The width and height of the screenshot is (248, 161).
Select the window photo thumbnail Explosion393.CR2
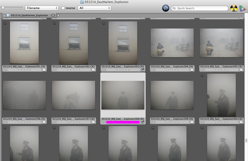[x=123, y=43]
